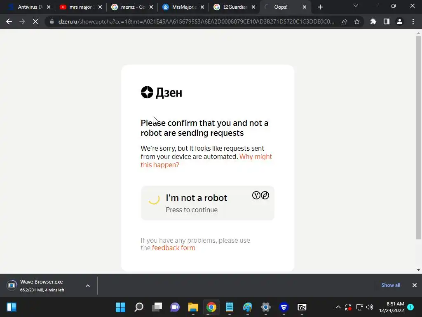Click the Дзен logo
Viewport: 422px width, 317px height.
[161, 92]
